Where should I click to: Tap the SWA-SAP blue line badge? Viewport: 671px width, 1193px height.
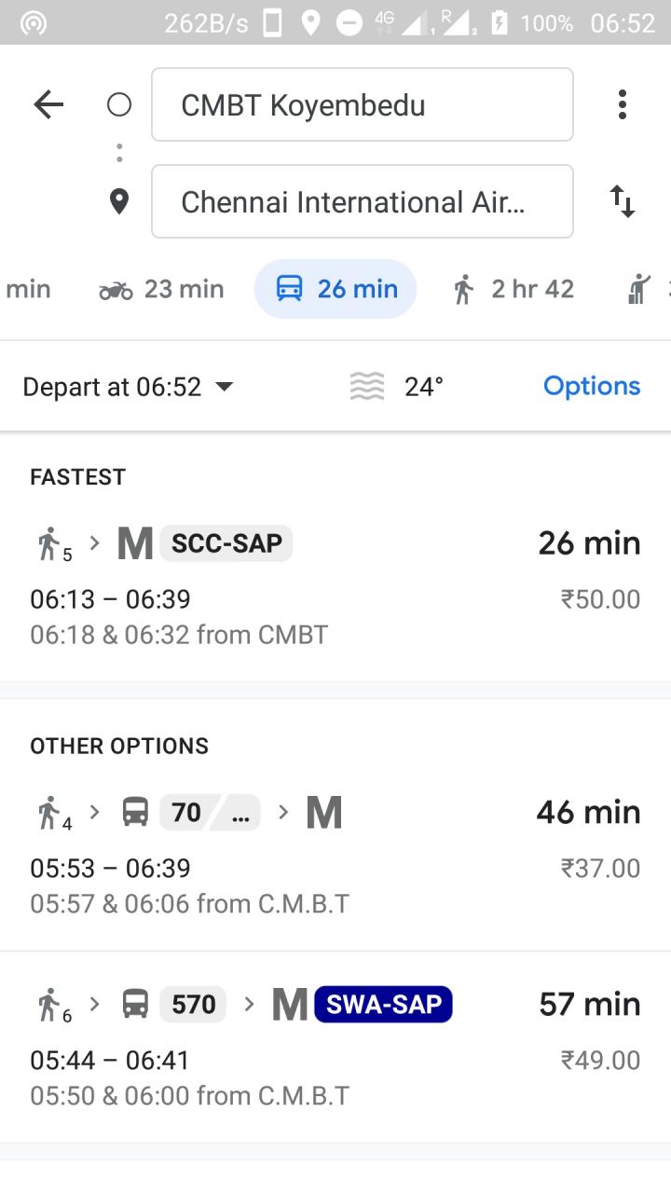click(383, 1005)
